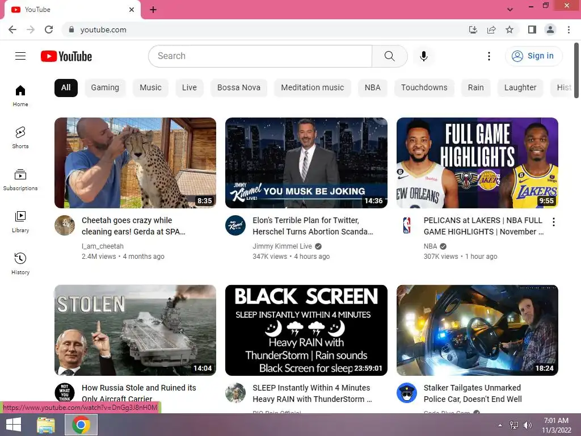The image size is (581, 436).
Task: Select the Meditation music chip
Action: pos(313,88)
